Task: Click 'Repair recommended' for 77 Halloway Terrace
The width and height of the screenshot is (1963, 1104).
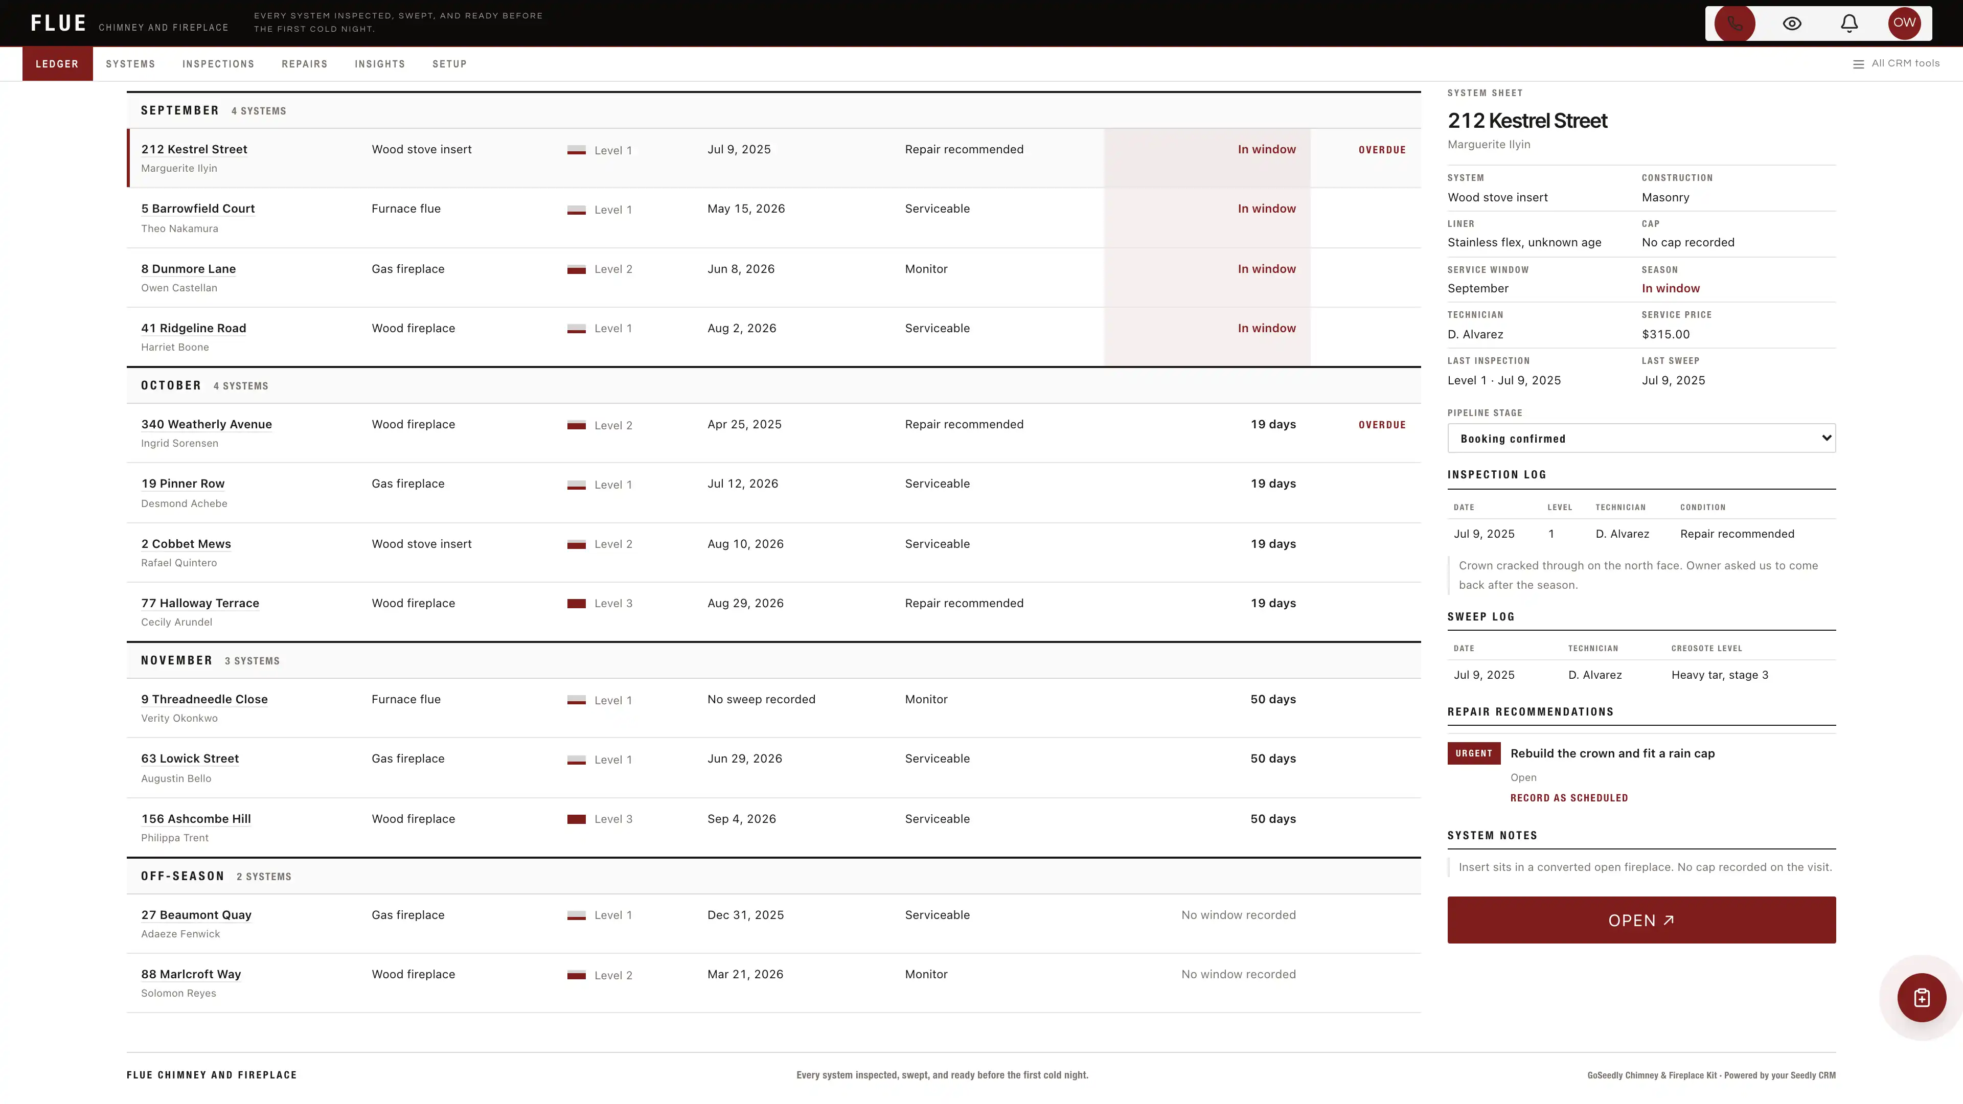Action: pyautogui.click(x=964, y=604)
